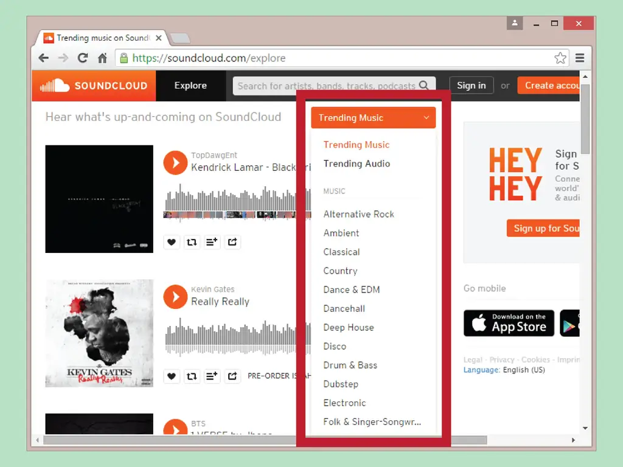This screenshot has height=467, width=623.
Task: Play Kevin Gates Really Really
Action: 175,297
